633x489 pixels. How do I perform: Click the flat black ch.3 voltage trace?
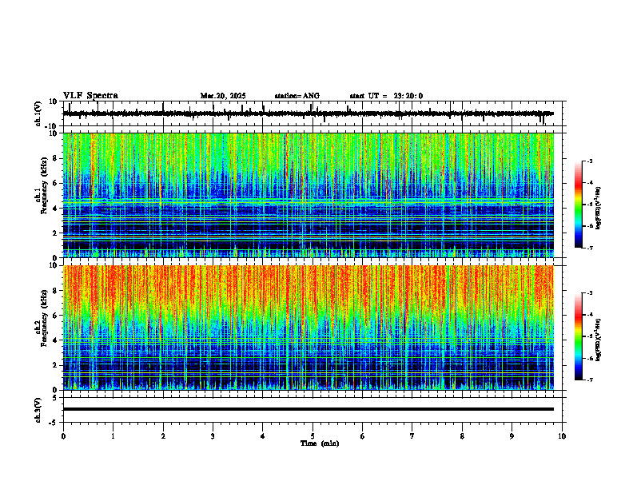[309, 409]
